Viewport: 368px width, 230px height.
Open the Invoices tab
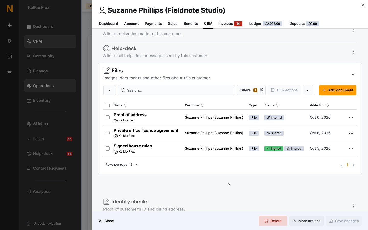click(230, 24)
